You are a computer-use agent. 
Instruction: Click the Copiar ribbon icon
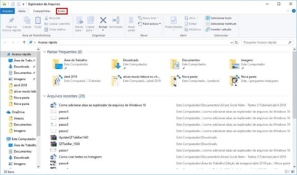(x=27, y=20)
